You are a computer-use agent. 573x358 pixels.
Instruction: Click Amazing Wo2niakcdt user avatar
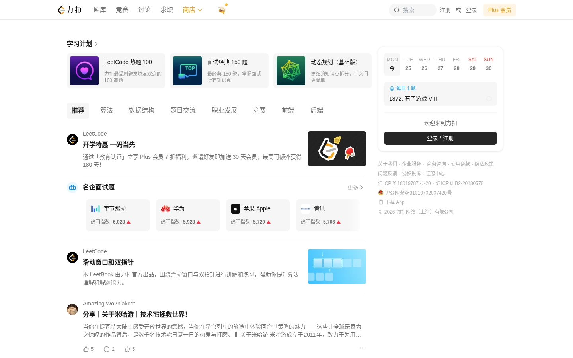click(72, 309)
